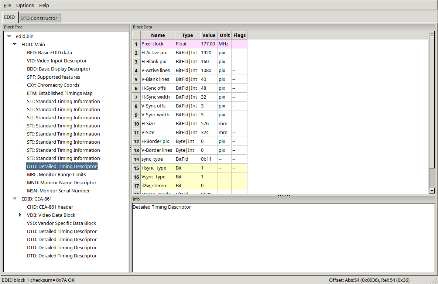Click the H-Size value 576

(x=209, y=124)
